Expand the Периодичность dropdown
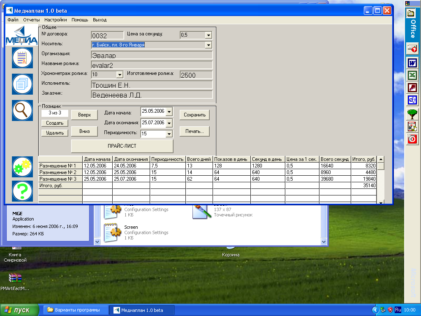This screenshot has height=316, width=421. [169, 134]
